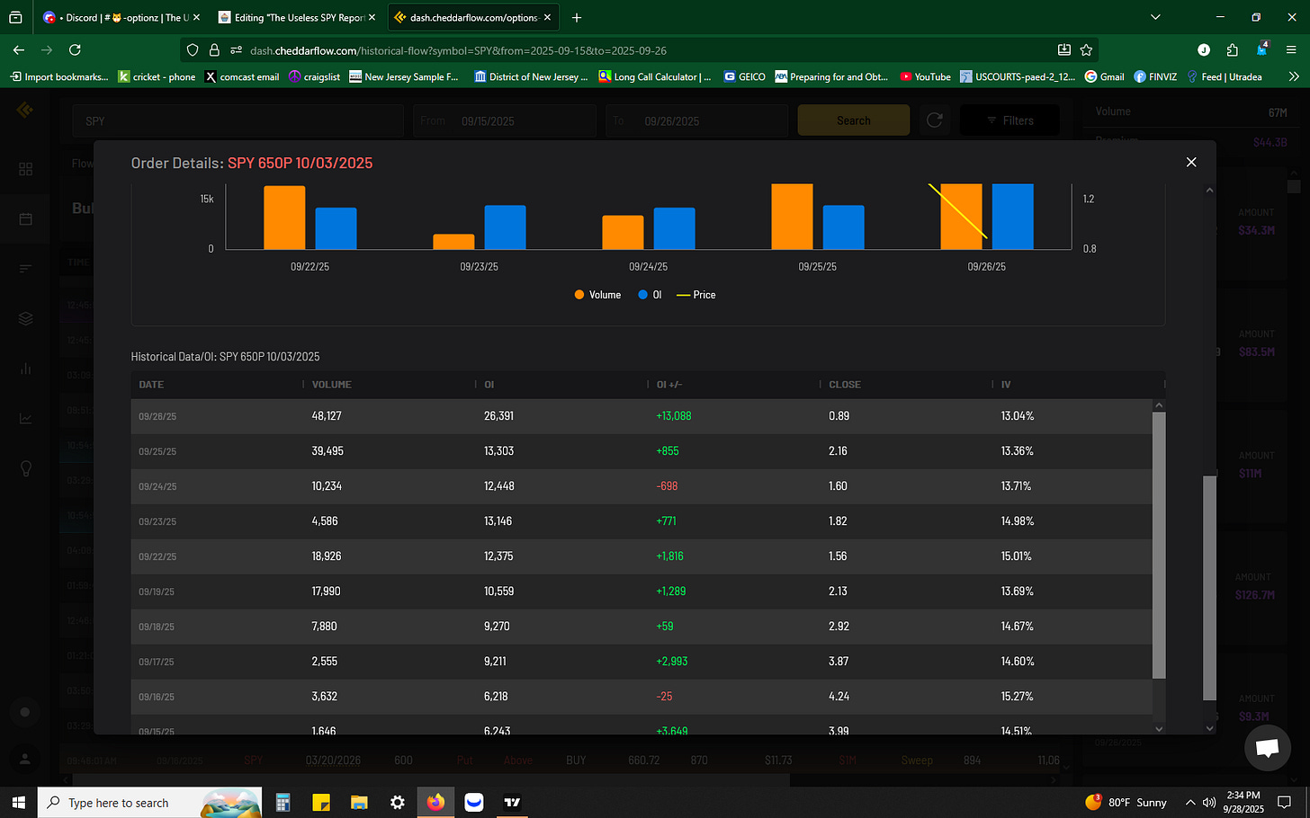Open site information lock icon
The height and width of the screenshot is (818, 1310).
[214, 50]
